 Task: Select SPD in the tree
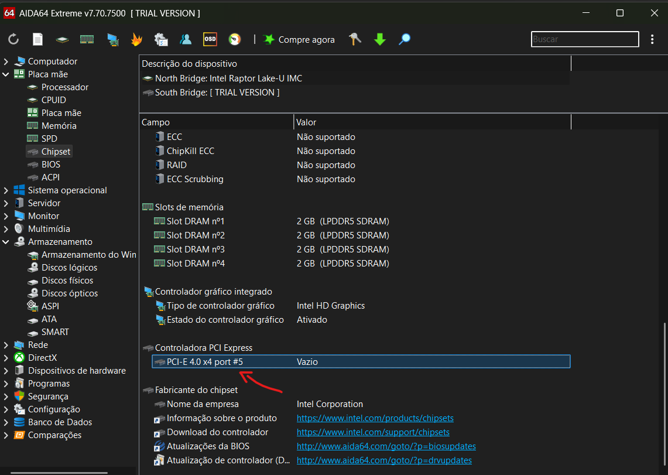(49, 139)
